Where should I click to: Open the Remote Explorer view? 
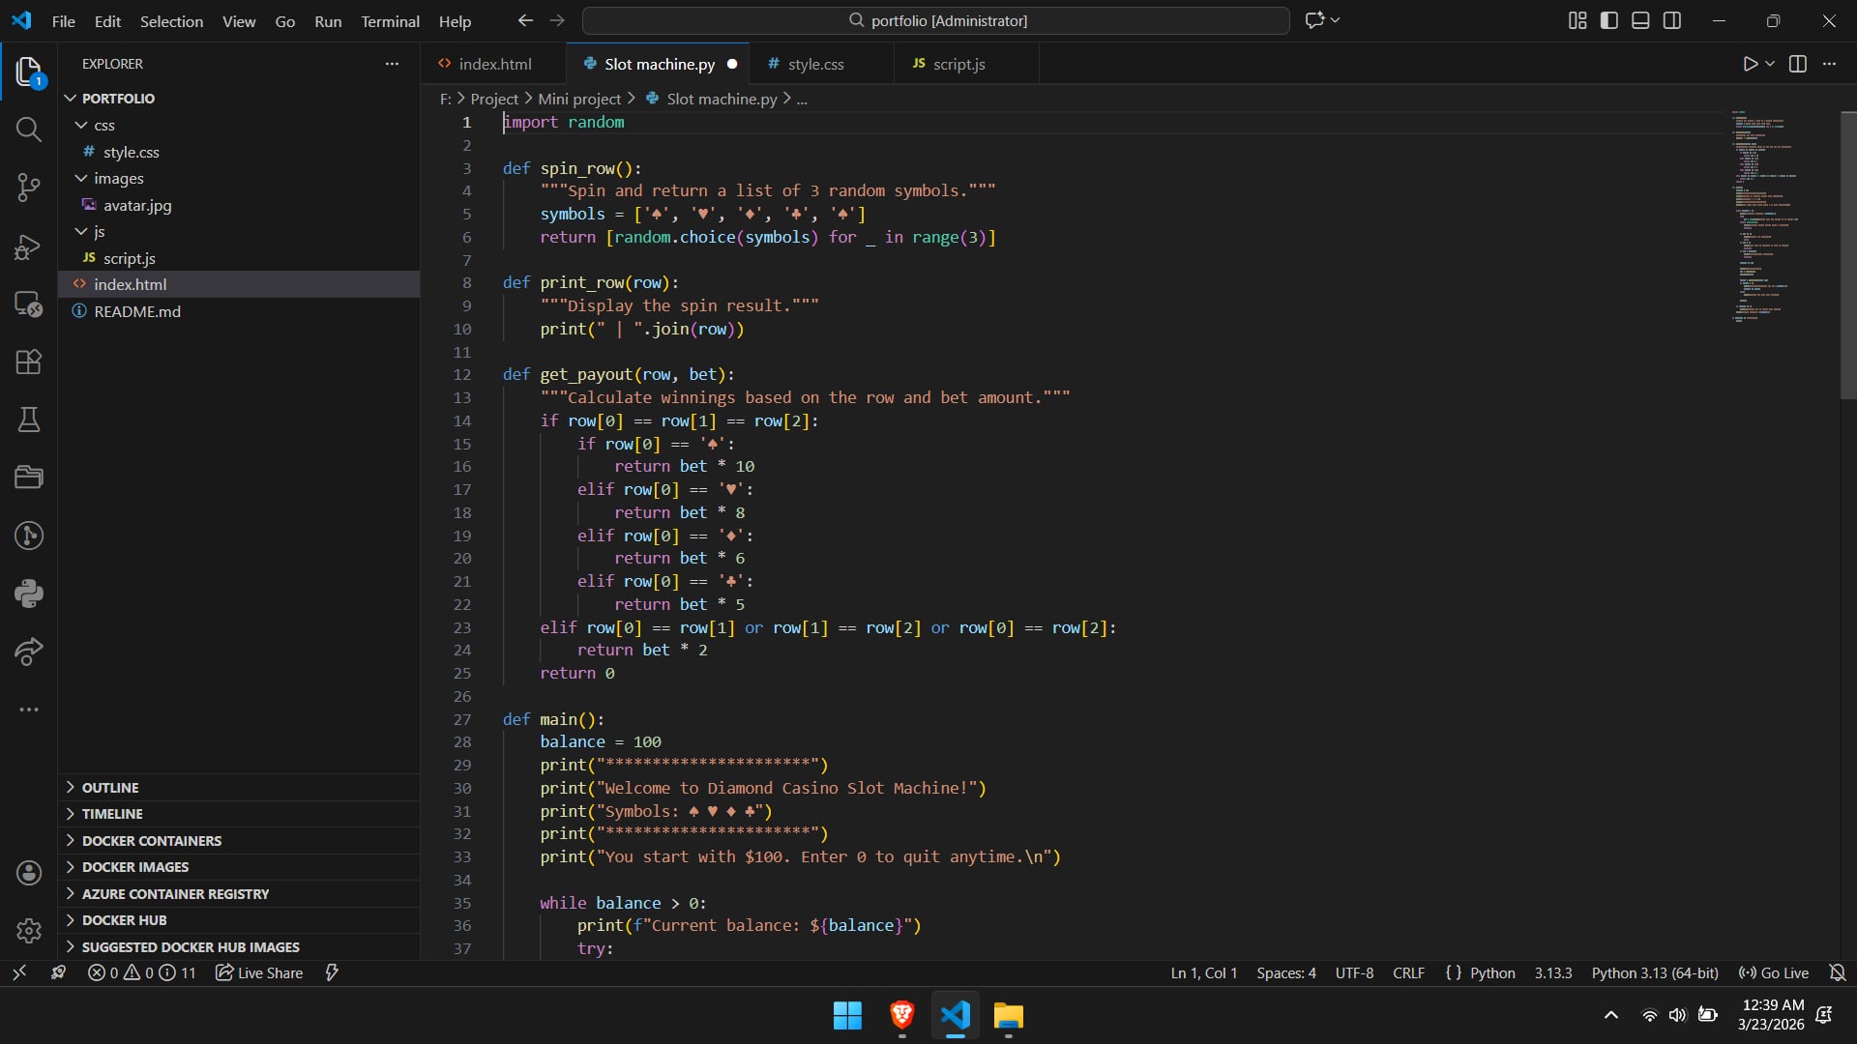click(x=28, y=304)
